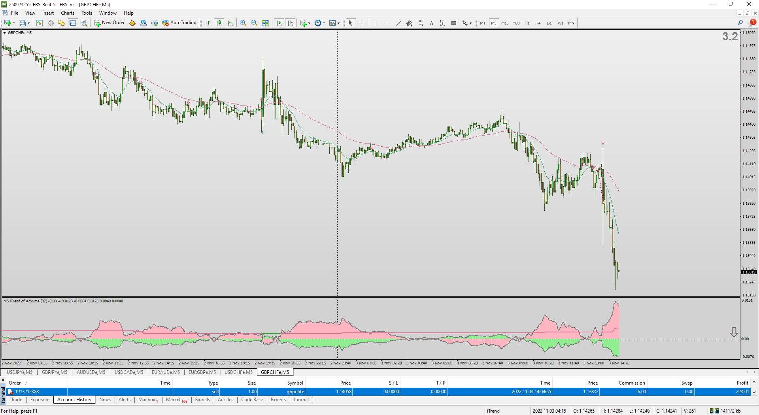The image size is (759, 415).
Task: Switch to Line Chart mode
Action: [x=230, y=23]
